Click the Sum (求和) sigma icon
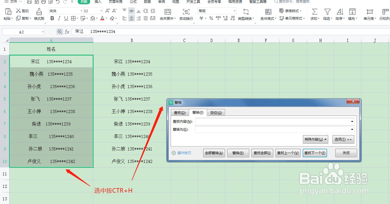 click(x=314, y=12)
